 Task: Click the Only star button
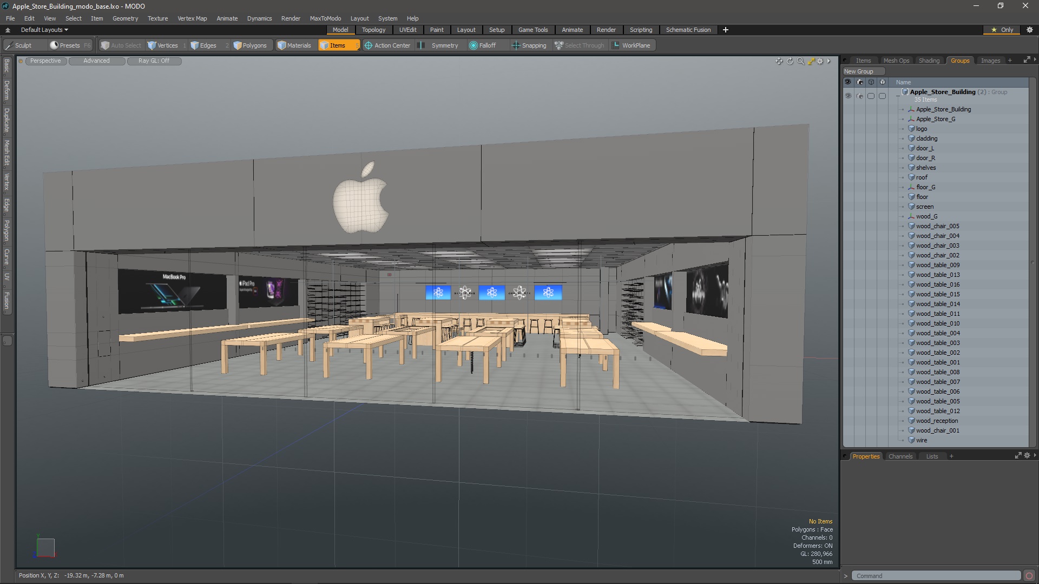1002,30
